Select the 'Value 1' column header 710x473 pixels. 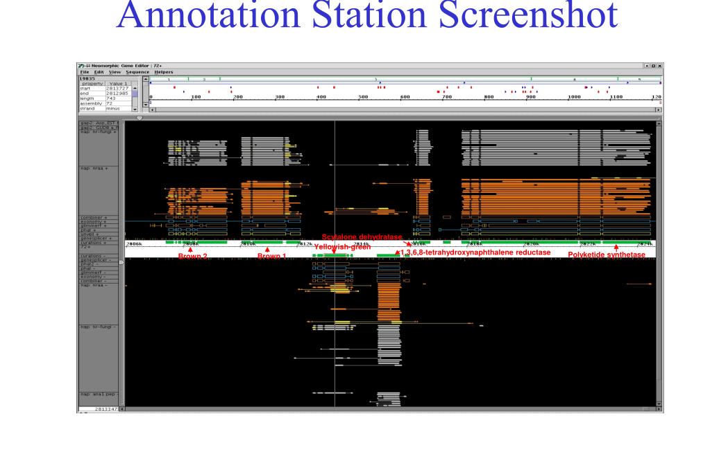click(118, 84)
